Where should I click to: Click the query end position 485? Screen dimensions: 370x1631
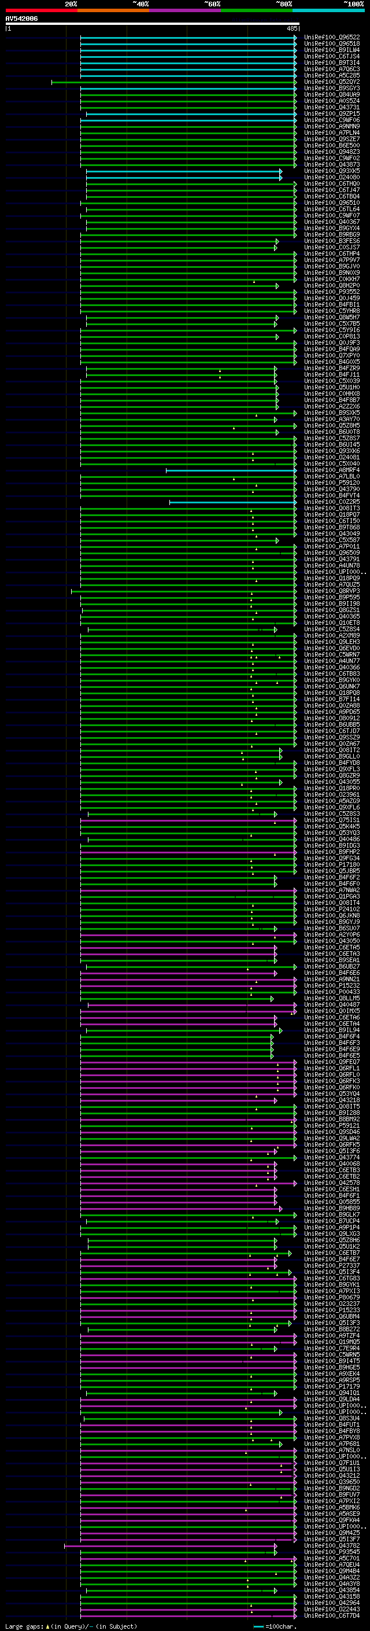tap(291, 28)
